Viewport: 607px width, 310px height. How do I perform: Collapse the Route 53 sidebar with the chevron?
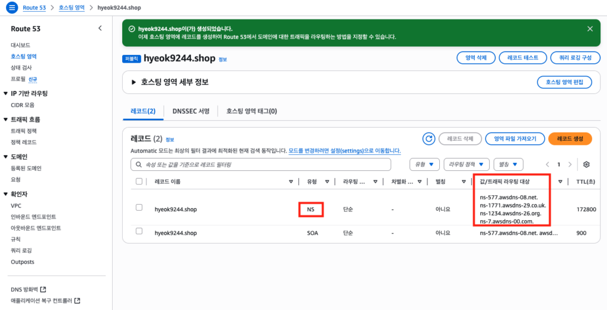100,28
